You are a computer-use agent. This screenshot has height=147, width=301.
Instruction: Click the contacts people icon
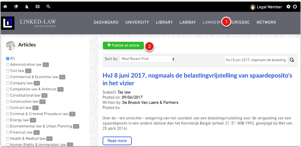coord(27,6)
